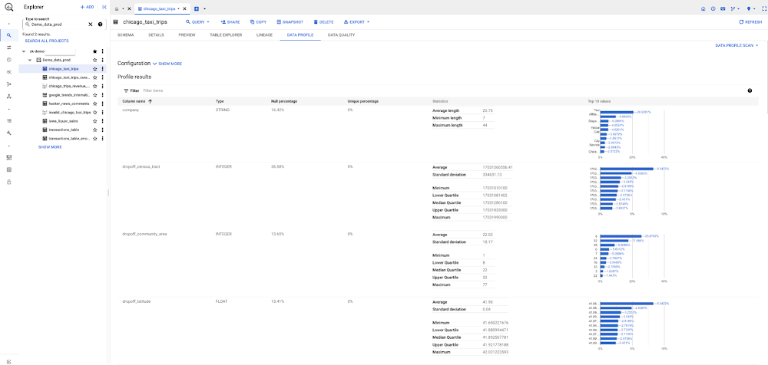Click the DELETE button
Viewport: 768px width, 365px height.
pos(323,22)
